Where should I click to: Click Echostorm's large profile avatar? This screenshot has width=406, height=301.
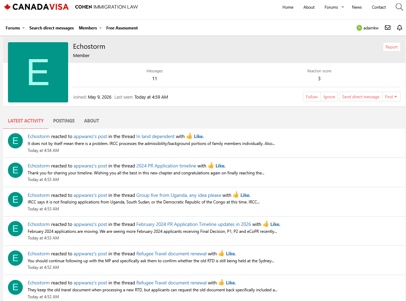(x=38, y=72)
